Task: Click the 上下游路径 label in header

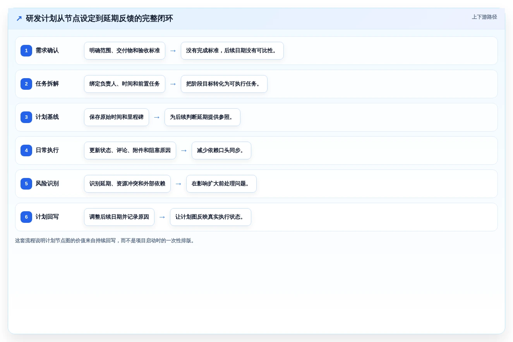Action: pyautogui.click(x=484, y=17)
